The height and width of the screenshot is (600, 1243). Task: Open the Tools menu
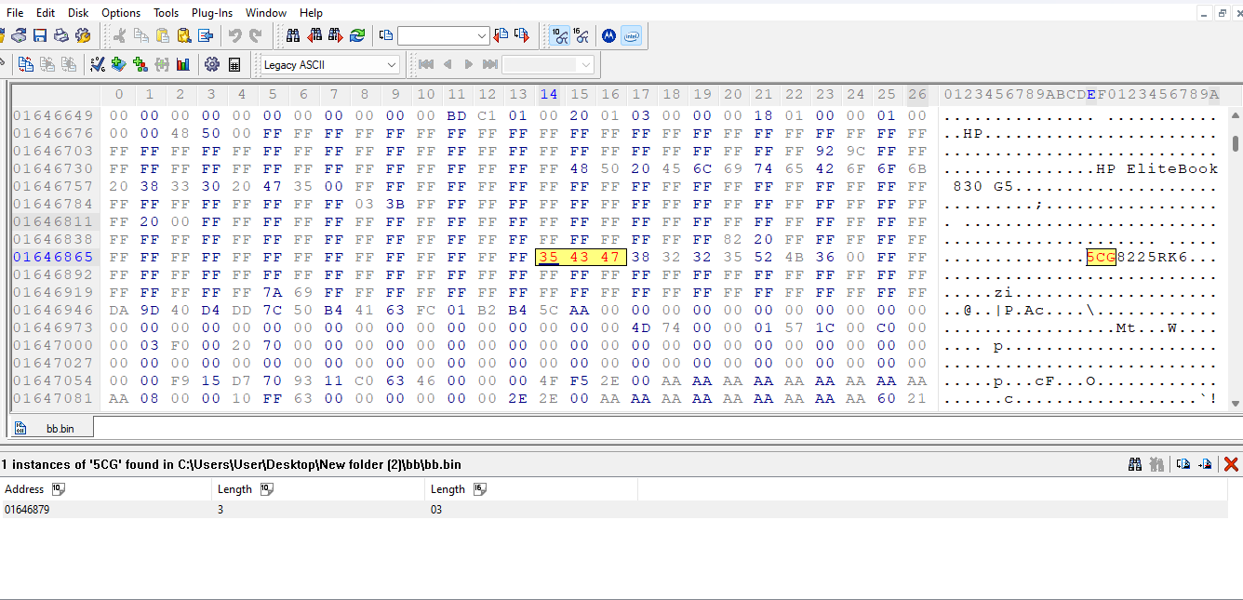click(x=167, y=12)
